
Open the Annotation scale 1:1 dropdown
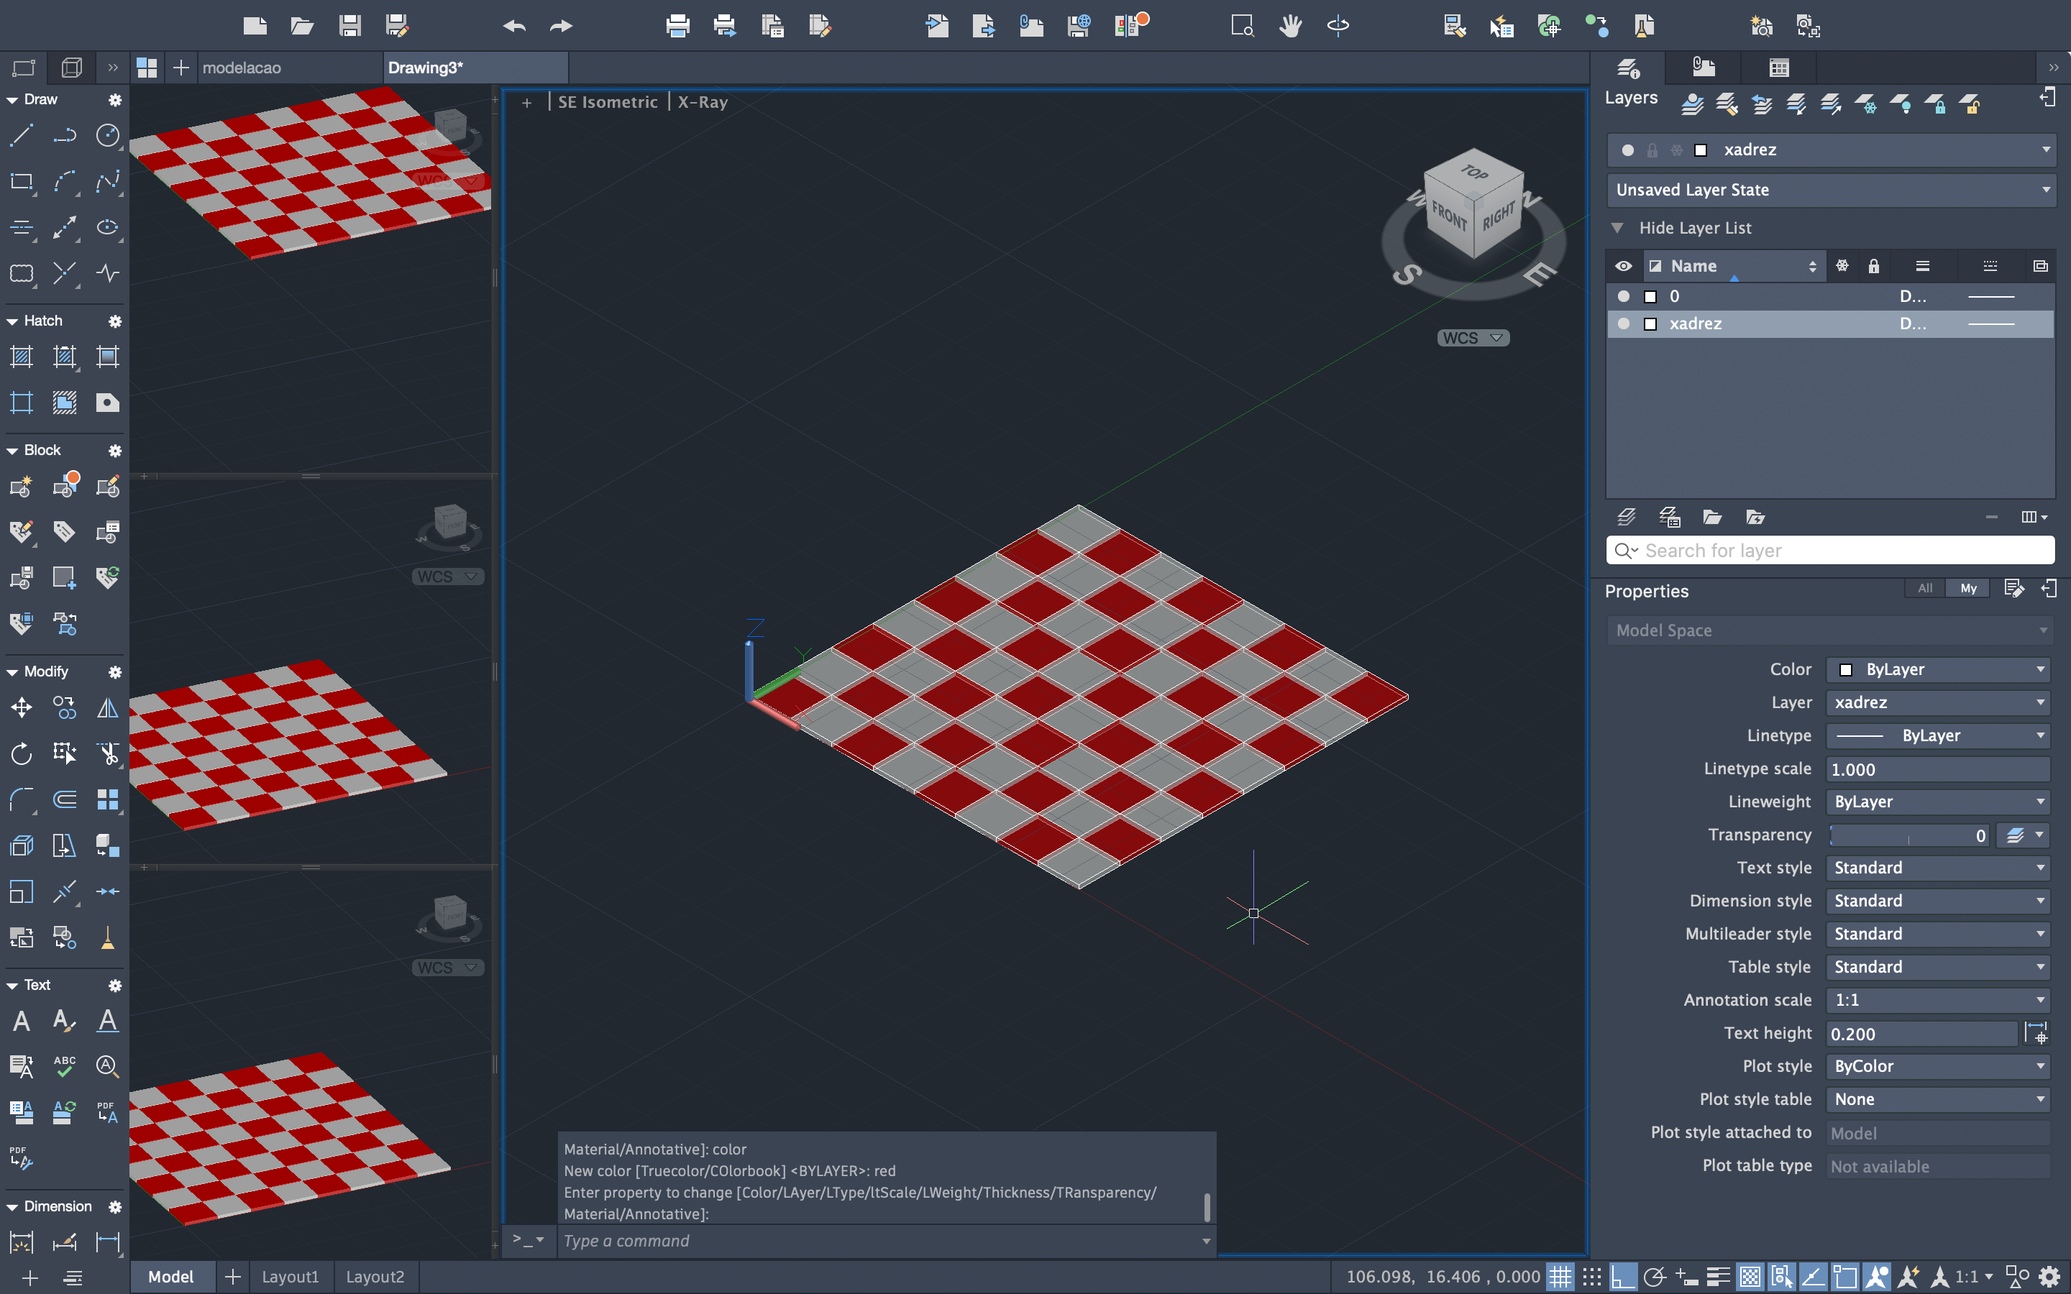tap(1937, 999)
